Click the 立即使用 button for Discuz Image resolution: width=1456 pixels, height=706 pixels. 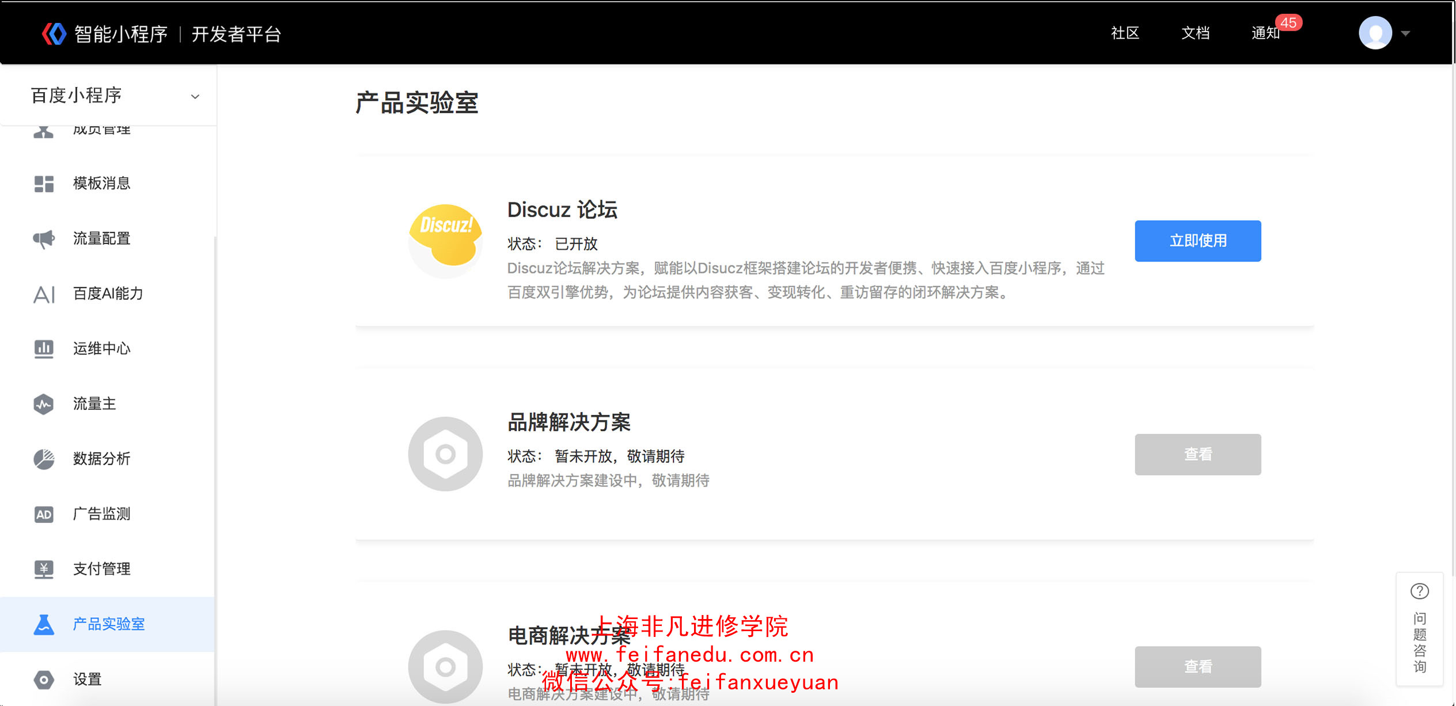click(1197, 241)
